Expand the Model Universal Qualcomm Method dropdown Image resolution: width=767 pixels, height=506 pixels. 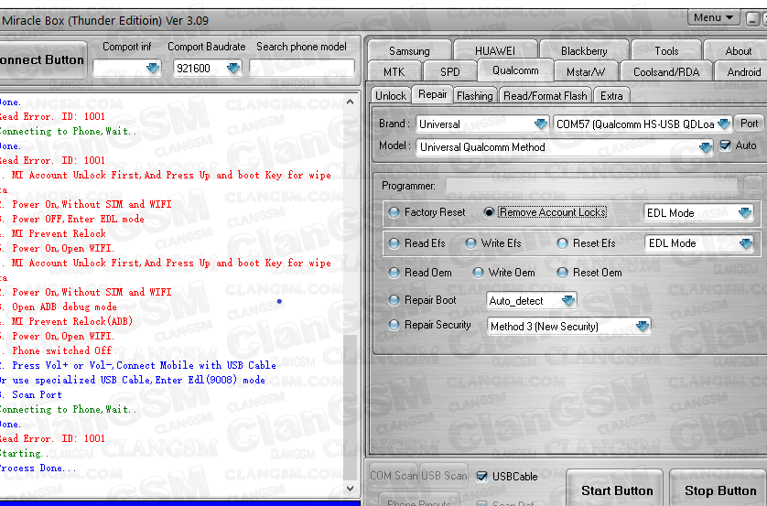pyautogui.click(x=705, y=147)
